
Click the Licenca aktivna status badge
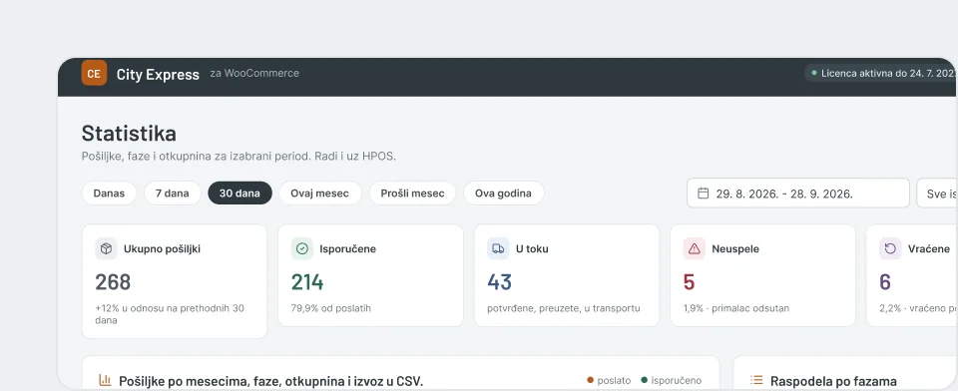[880, 74]
